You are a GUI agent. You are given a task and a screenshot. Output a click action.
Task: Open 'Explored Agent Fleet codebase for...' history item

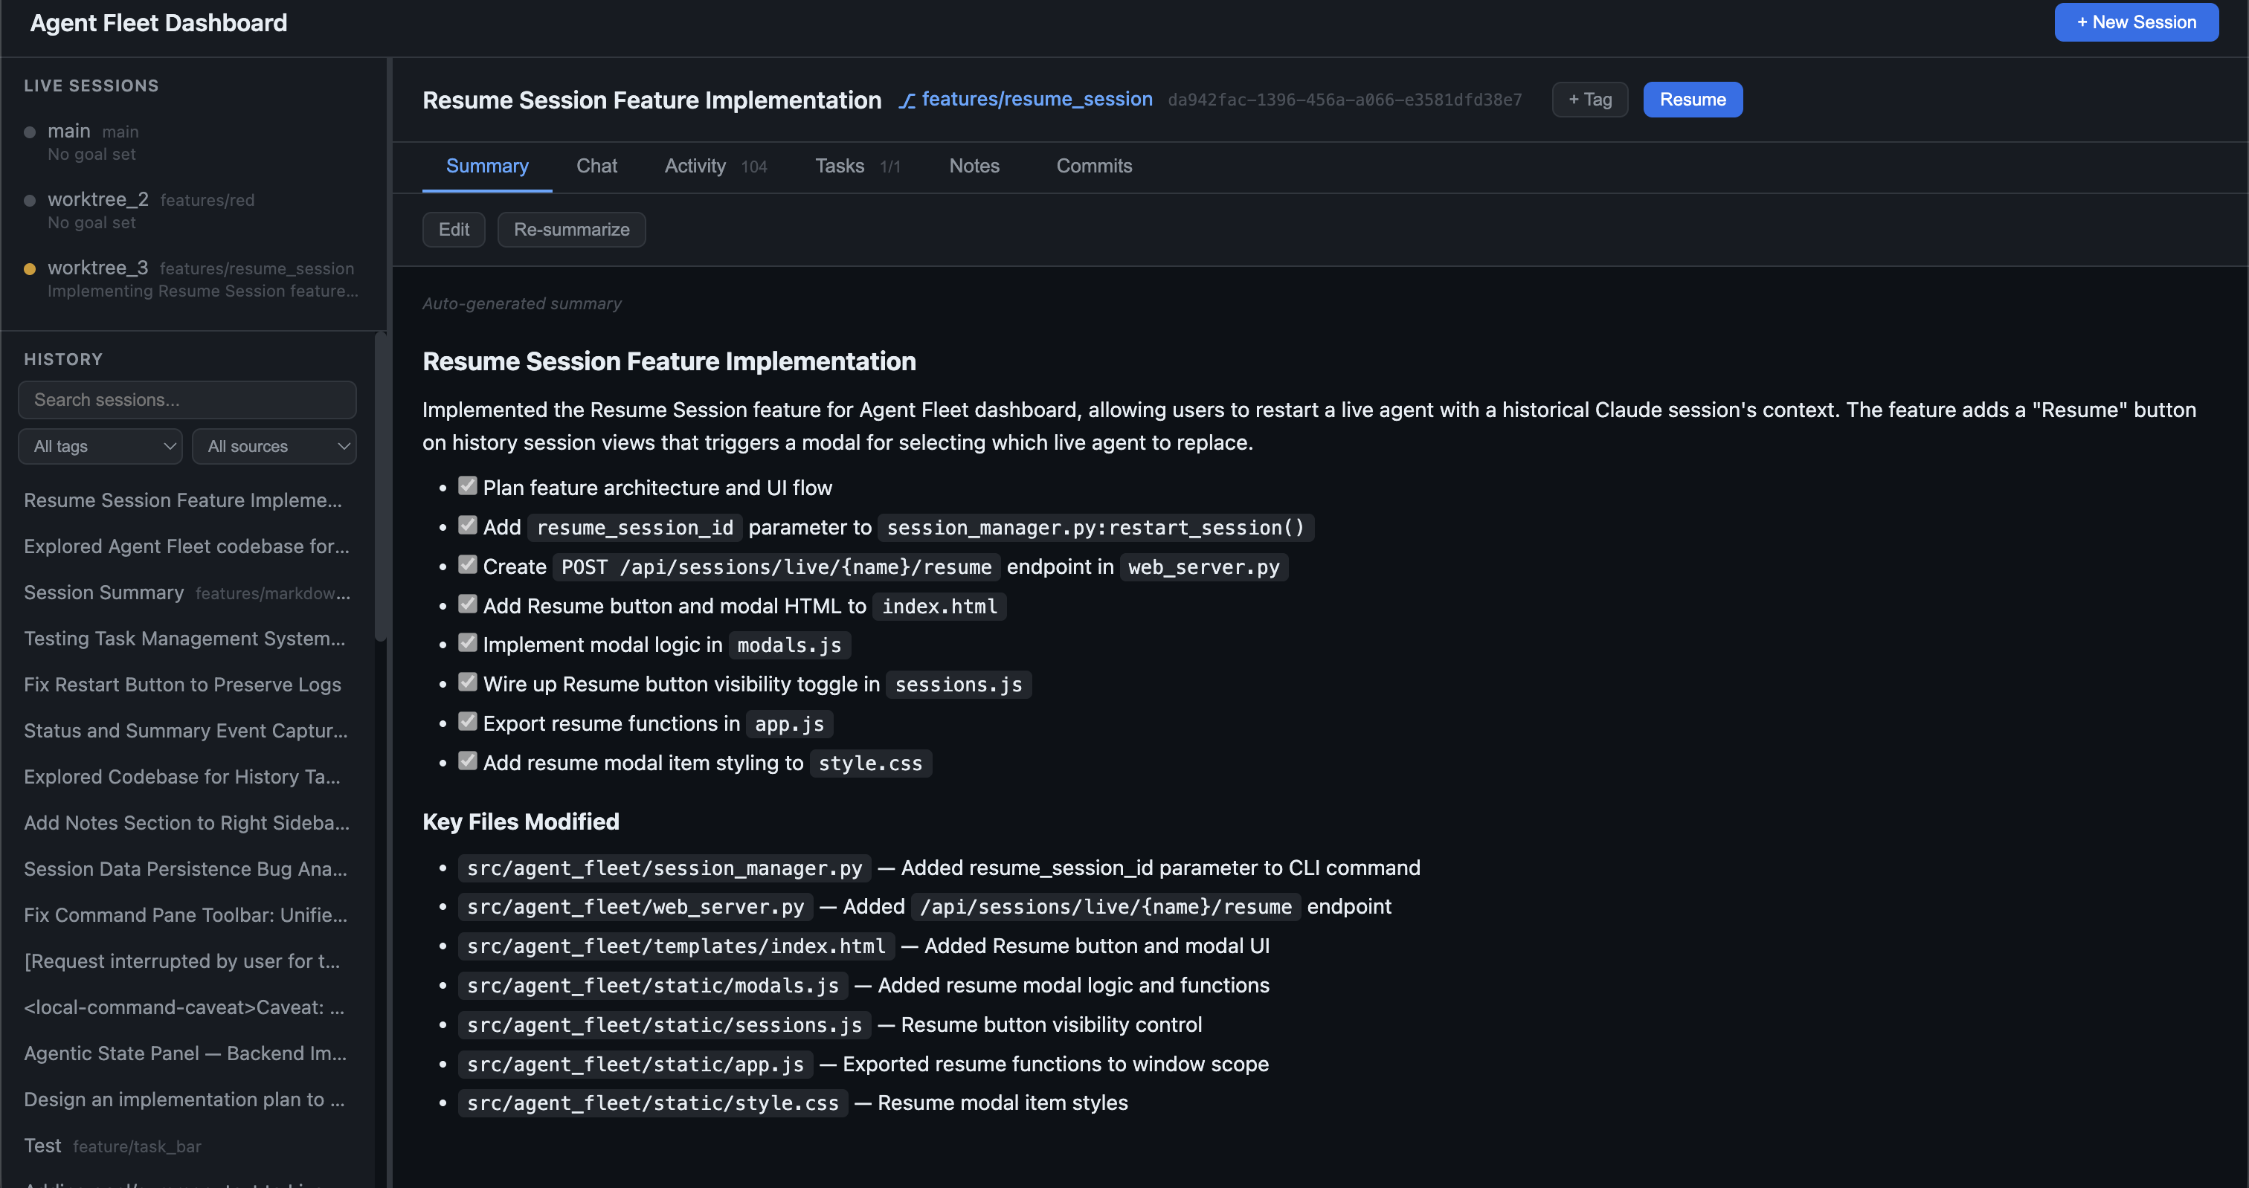187,546
